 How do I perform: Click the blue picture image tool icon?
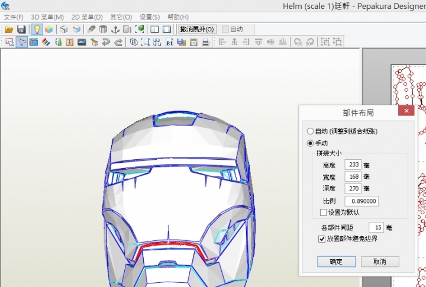82,42
